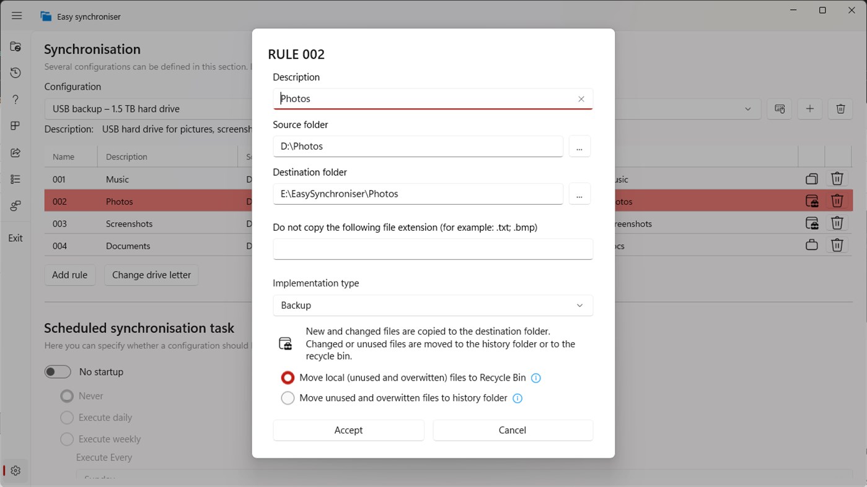Browse for the source folder

click(x=579, y=147)
